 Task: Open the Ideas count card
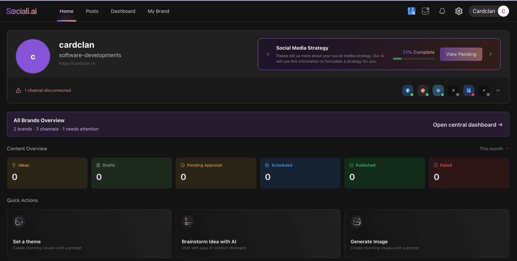[x=47, y=173]
